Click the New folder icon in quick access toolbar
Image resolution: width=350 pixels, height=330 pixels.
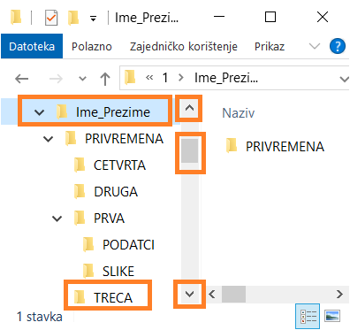pyautogui.click(x=73, y=18)
